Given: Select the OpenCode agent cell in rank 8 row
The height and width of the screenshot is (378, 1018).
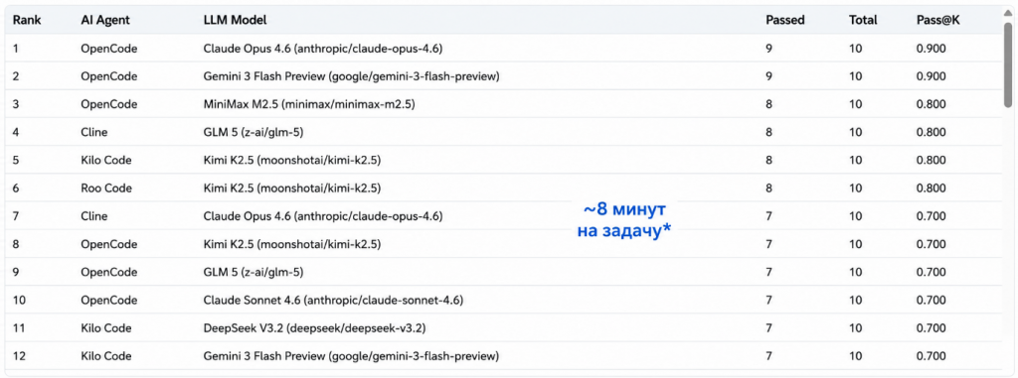Looking at the screenshot, I should pos(109,244).
